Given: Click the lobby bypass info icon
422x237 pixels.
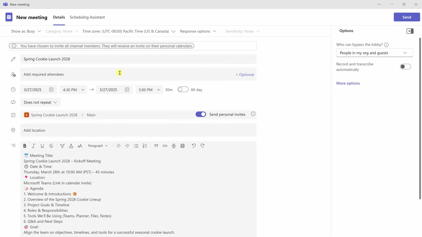Looking at the screenshot, I should (386, 45).
